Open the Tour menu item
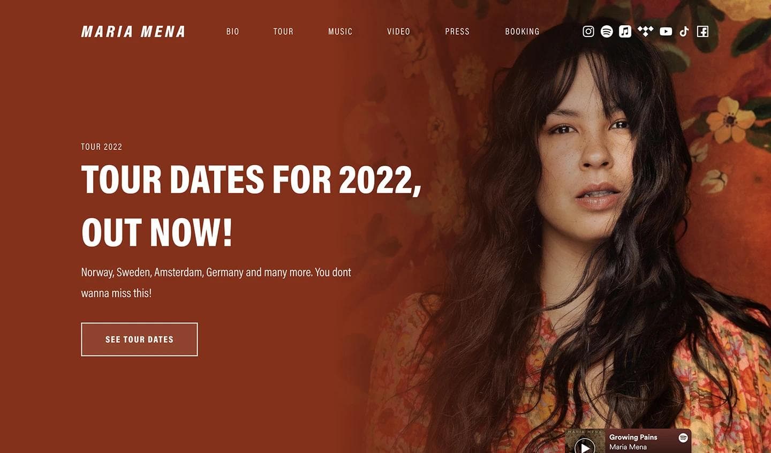 point(283,32)
